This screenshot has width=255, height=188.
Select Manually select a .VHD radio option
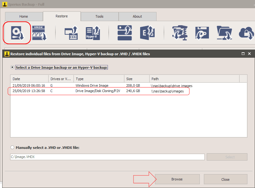12,147
